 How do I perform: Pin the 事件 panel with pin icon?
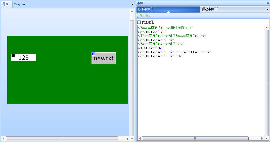click(268, 3)
